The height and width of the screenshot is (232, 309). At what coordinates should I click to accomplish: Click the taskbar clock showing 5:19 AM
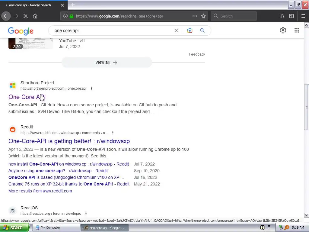click(298, 228)
